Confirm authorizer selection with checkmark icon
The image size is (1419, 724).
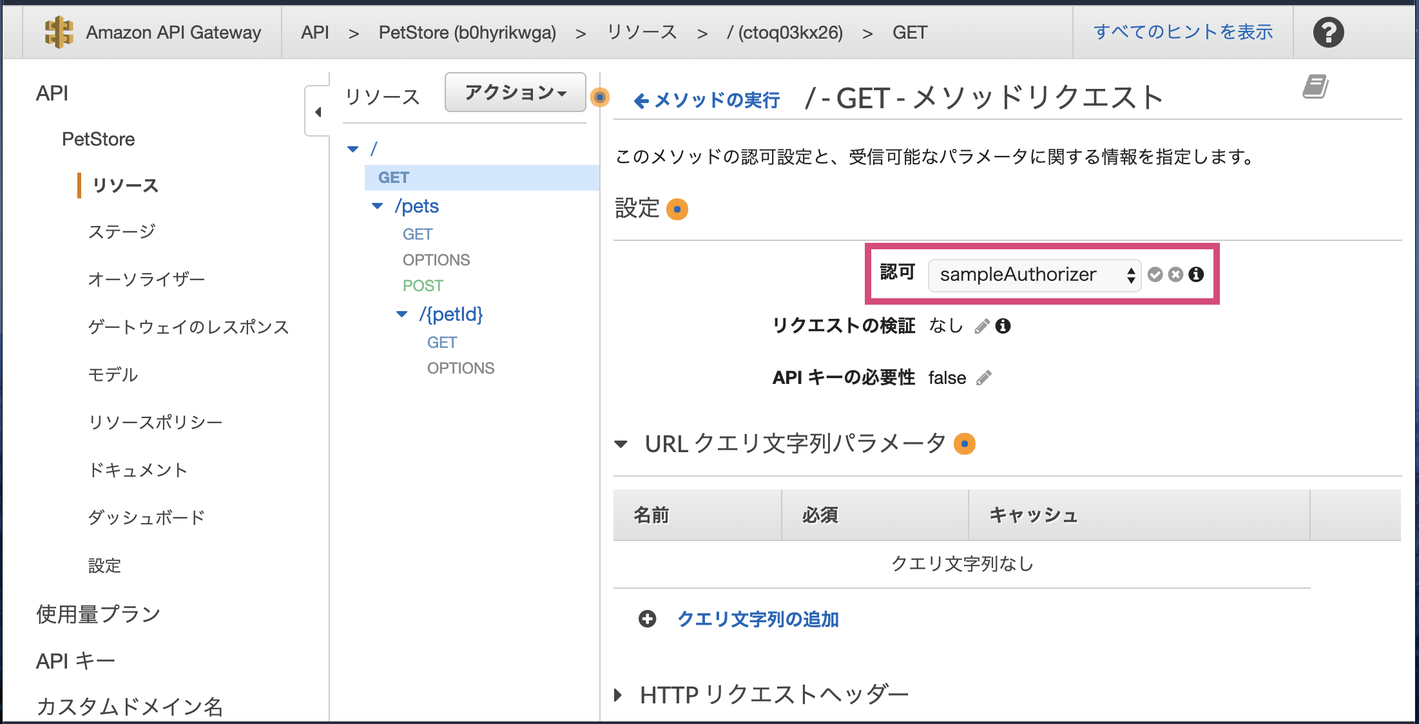click(x=1155, y=275)
